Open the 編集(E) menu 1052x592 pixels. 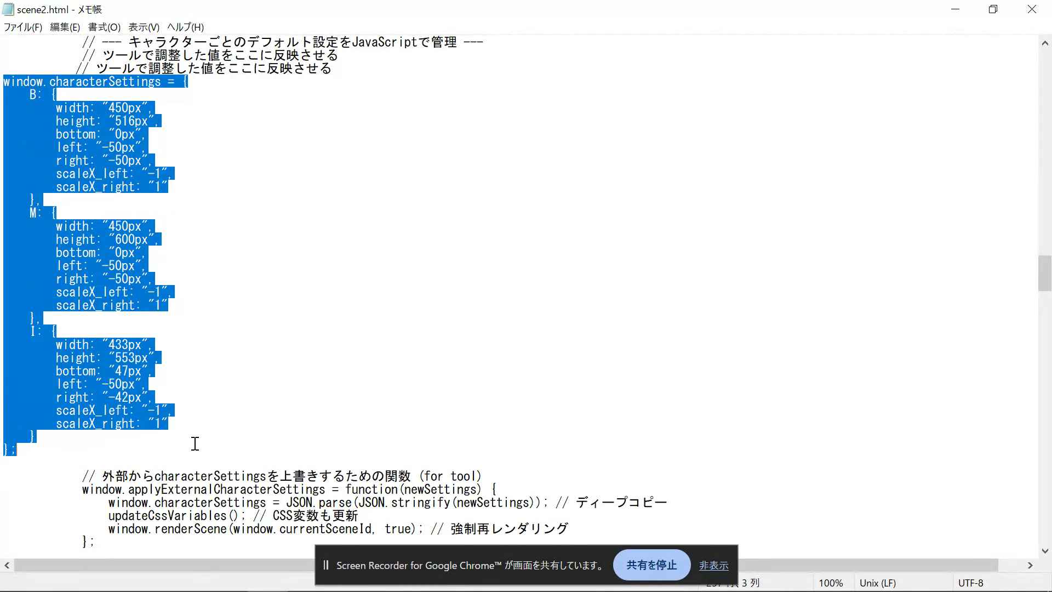pos(65,27)
